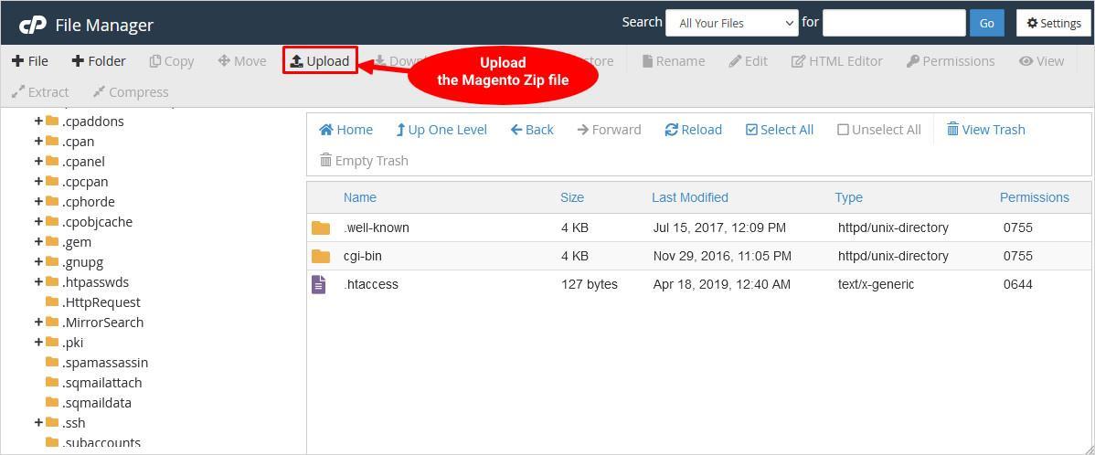Screen dimensions: 1095x455
Task: Click the Edit pencil button
Action: pos(748,61)
